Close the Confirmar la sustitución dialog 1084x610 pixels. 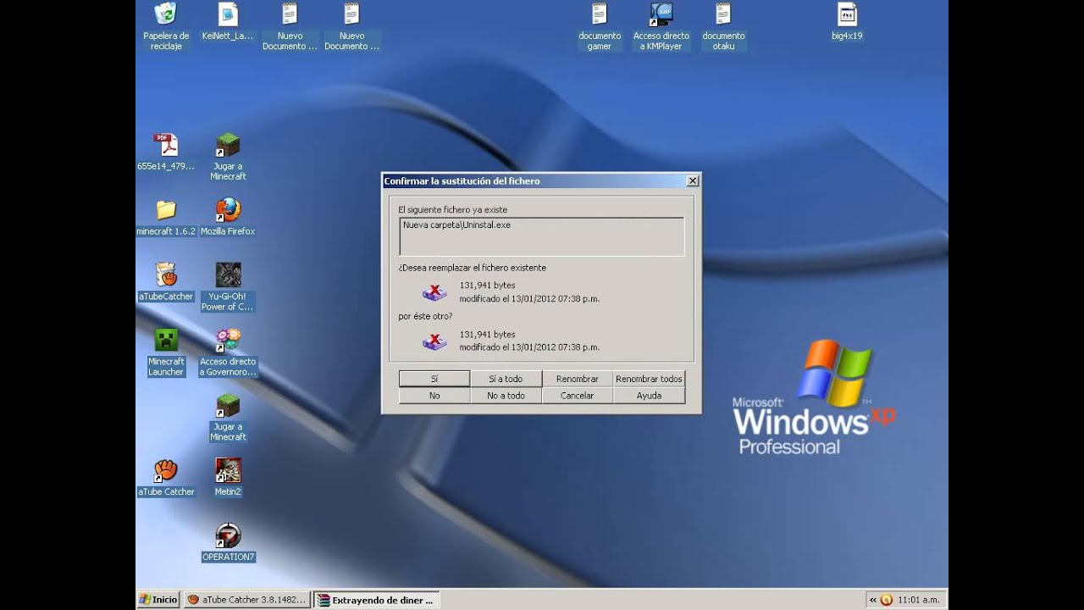tap(693, 180)
